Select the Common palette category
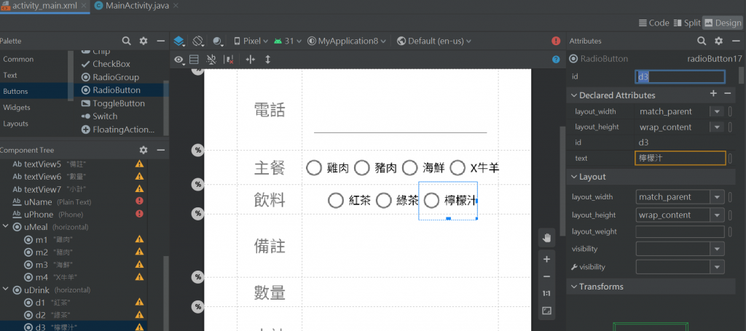Image resolution: width=746 pixels, height=331 pixels. tap(18, 60)
